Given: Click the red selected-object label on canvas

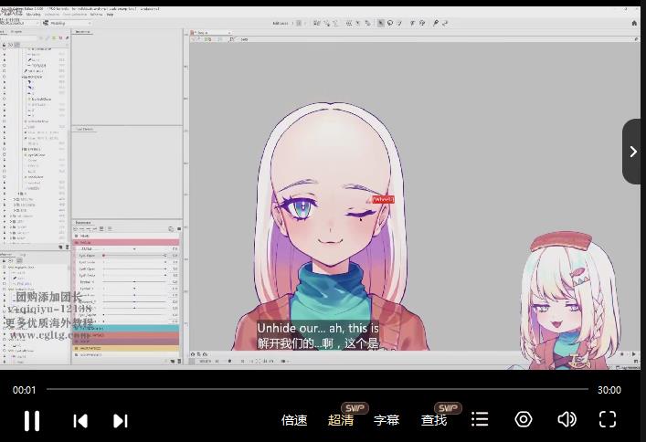Looking at the screenshot, I should click(383, 198).
